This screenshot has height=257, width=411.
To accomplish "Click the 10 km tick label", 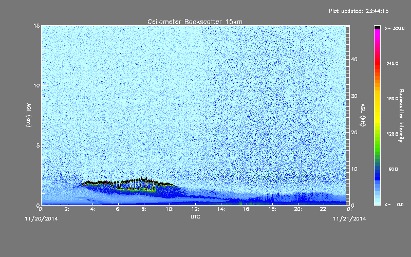I will click(x=36, y=85).
